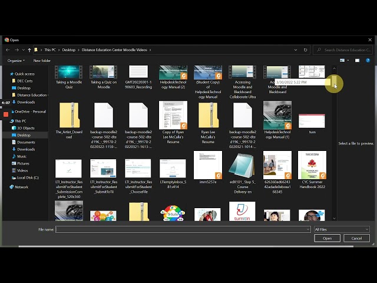Open the Help question mark icon
Screen dimensions: 377x283
(368, 60)
